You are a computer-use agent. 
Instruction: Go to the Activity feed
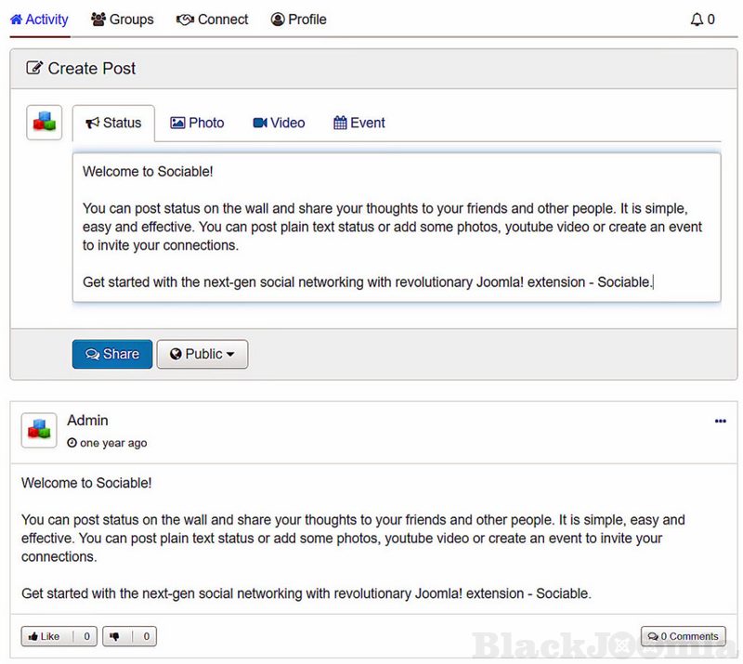click(x=39, y=20)
